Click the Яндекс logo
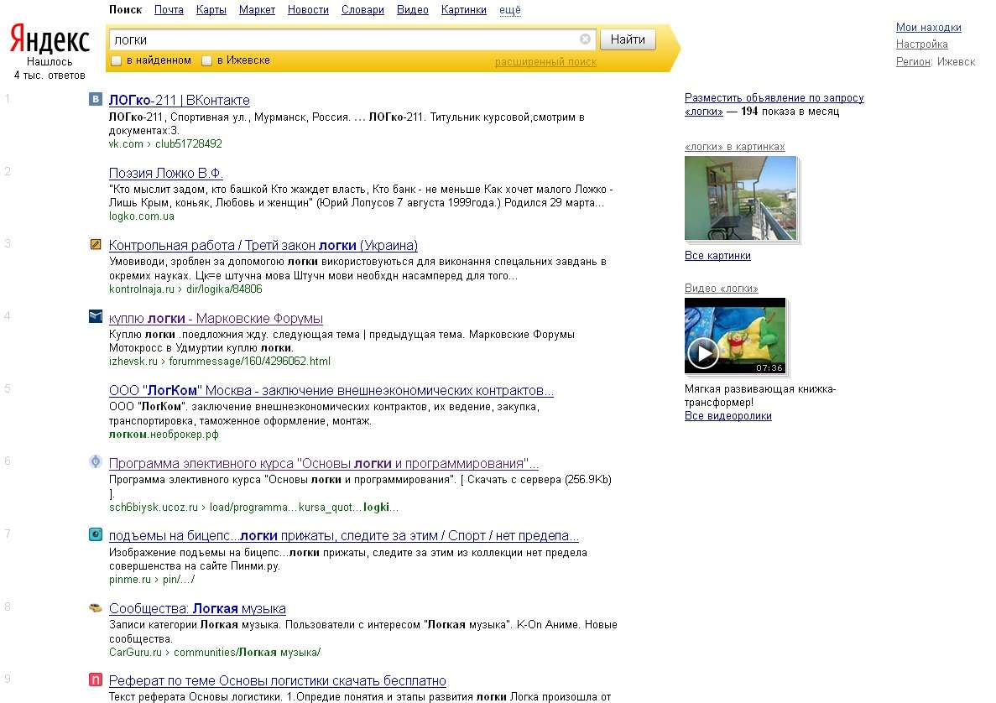 tap(50, 39)
